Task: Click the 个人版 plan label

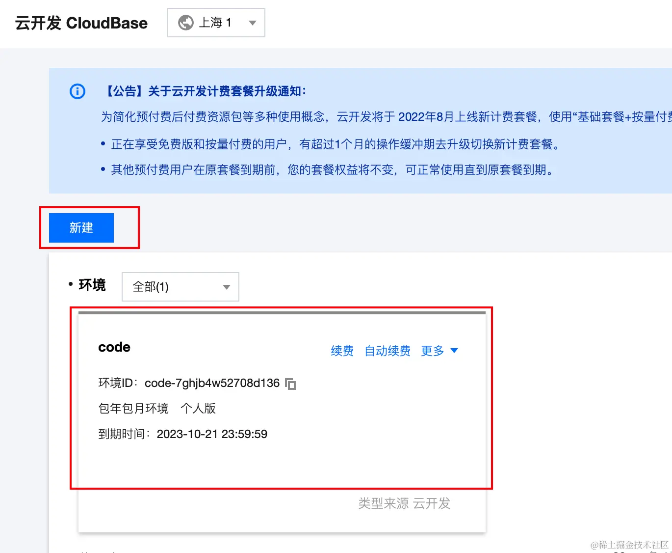Action: [198, 409]
